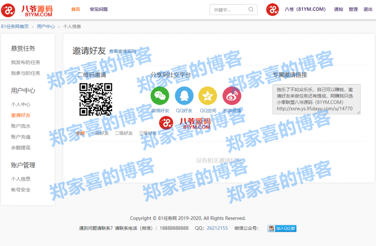Viewport: 376px width, 246px height.
Task: Click the invitation QR code image
Action: tap(96, 99)
